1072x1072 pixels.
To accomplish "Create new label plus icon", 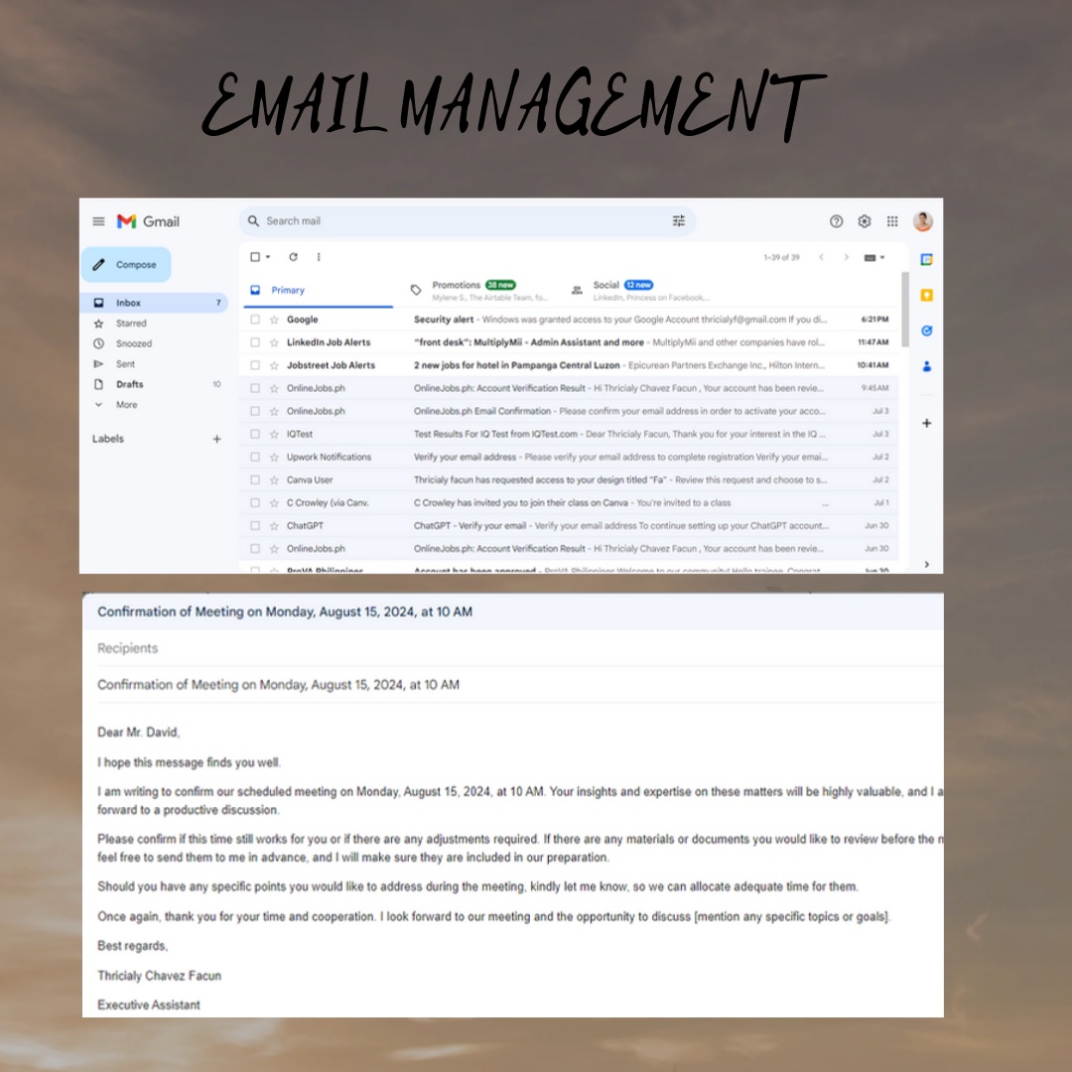I will pos(216,439).
